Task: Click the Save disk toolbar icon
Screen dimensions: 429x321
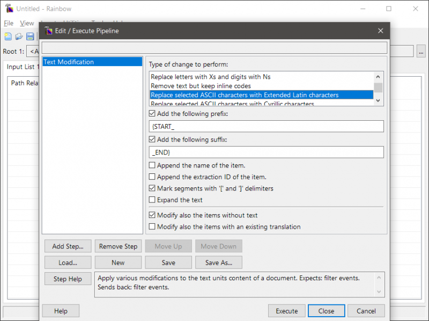Action: pyautogui.click(x=30, y=37)
